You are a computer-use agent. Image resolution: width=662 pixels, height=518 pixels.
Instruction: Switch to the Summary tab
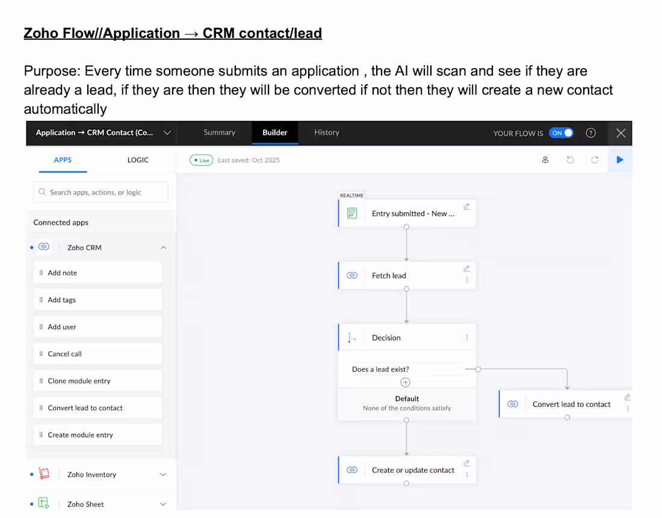[219, 132]
